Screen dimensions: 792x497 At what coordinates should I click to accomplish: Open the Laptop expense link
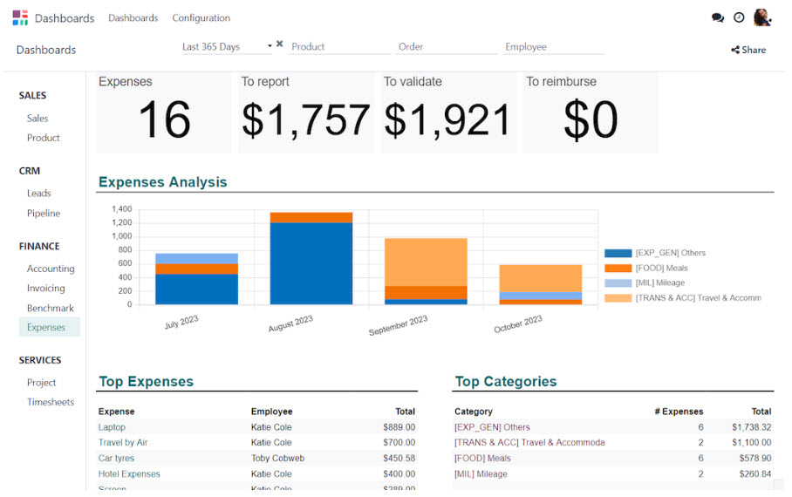coord(112,427)
